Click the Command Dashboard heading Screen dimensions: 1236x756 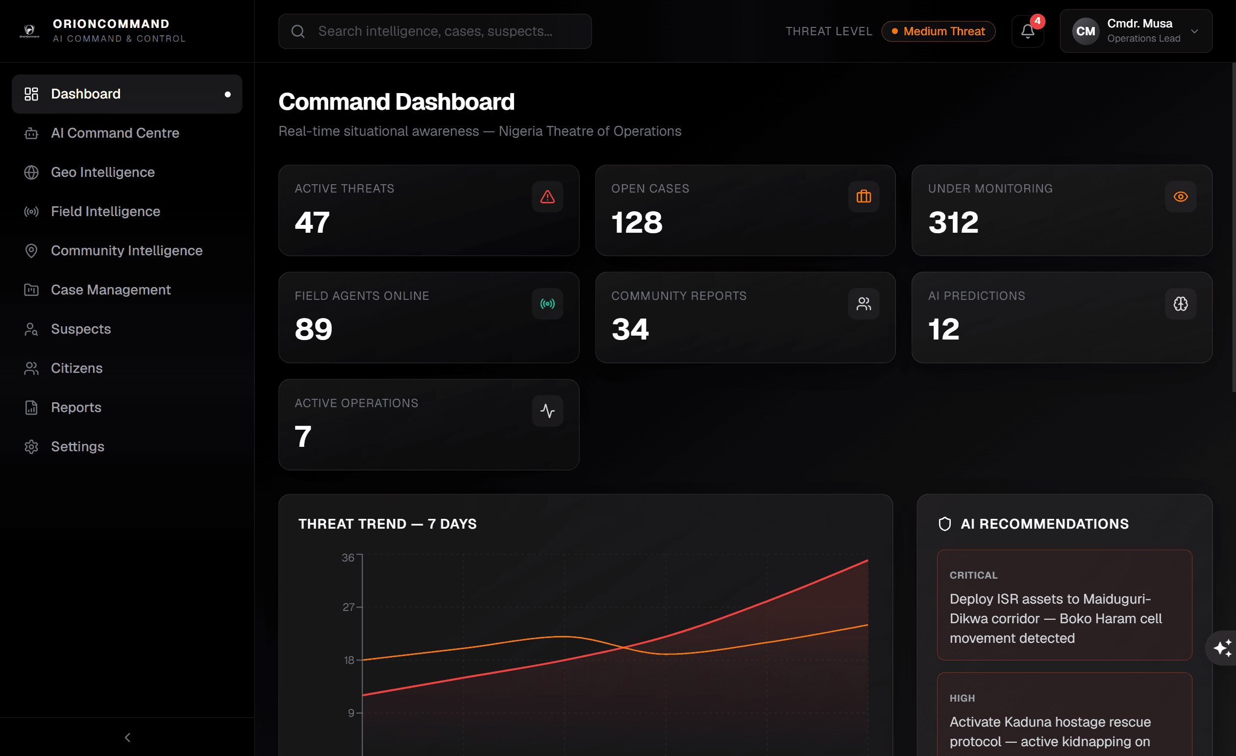(x=396, y=102)
